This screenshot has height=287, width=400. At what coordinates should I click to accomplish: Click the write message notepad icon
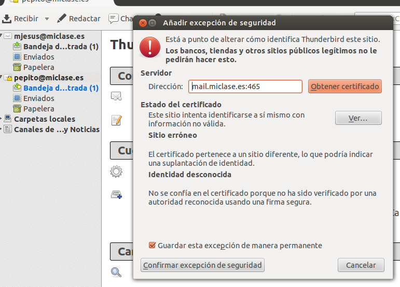tap(116, 120)
